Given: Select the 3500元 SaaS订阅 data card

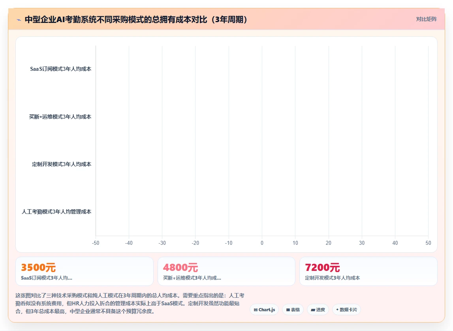Looking at the screenshot, I should coord(85,271).
